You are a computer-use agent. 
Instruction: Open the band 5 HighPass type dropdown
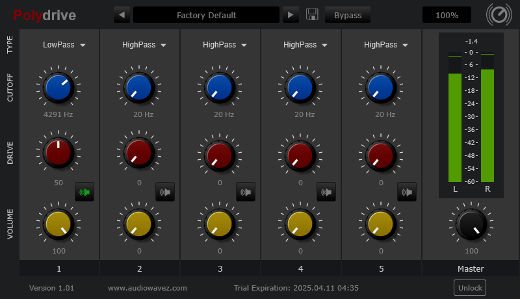point(385,45)
